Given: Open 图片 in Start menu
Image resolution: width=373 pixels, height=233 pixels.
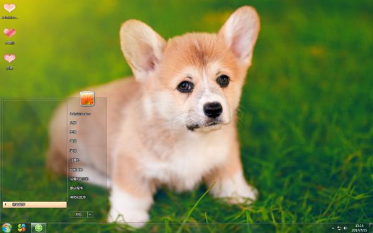Looking at the screenshot, I should tap(73, 132).
